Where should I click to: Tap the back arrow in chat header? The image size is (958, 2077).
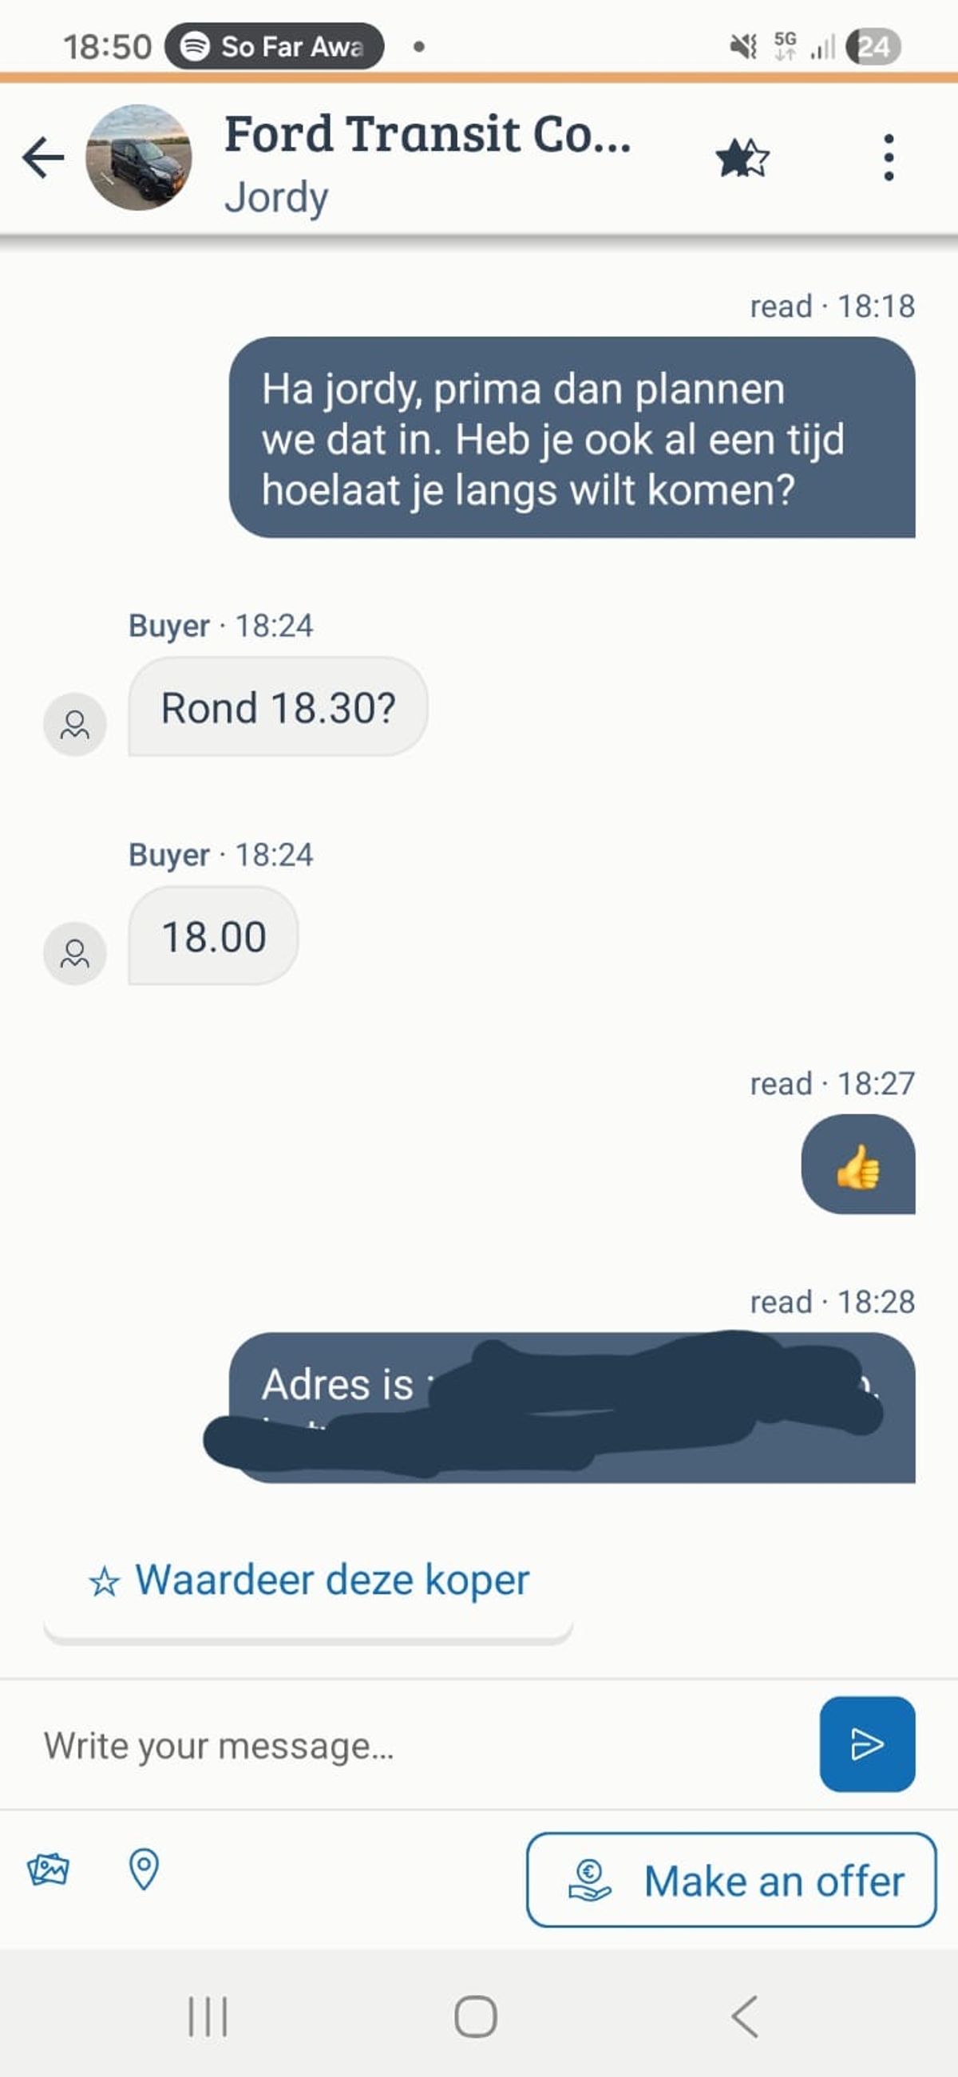(44, 156)
